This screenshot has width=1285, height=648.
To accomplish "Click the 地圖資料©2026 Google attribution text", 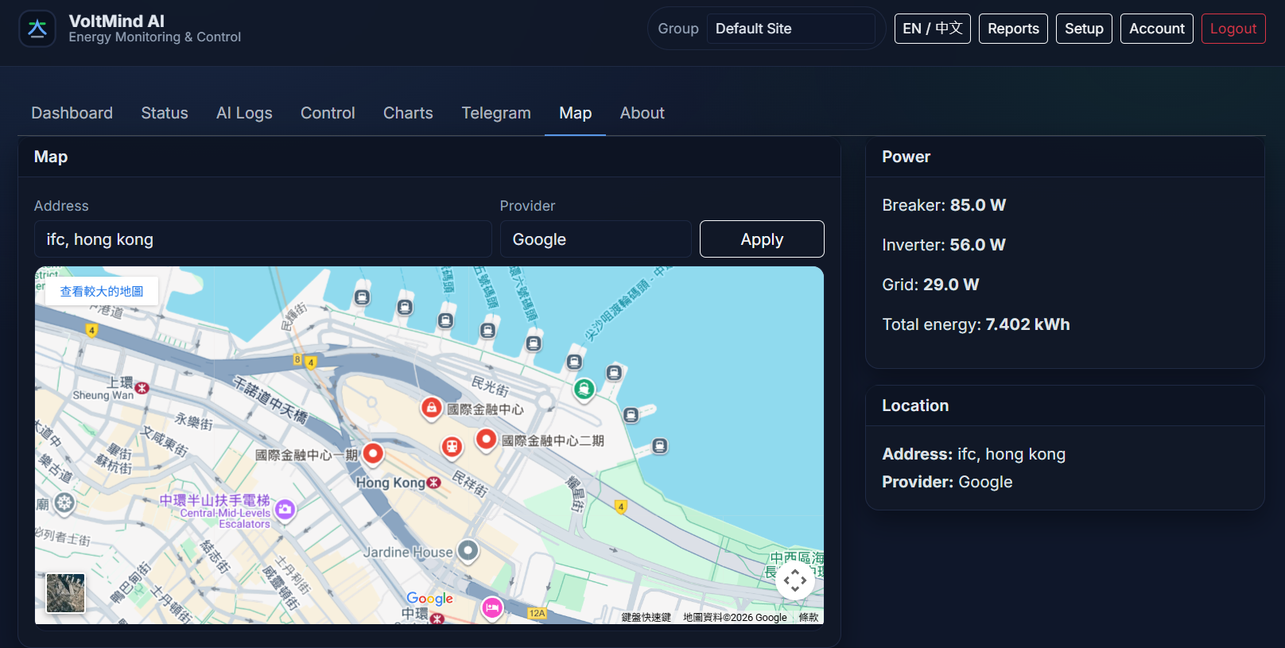I will coord(735,617).
